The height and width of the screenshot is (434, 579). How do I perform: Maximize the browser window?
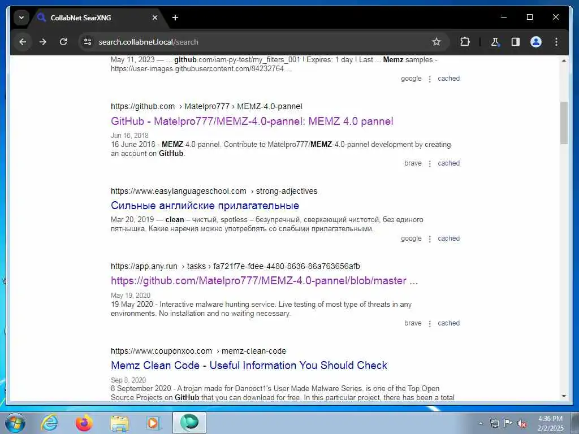click(x=529, y=17)
